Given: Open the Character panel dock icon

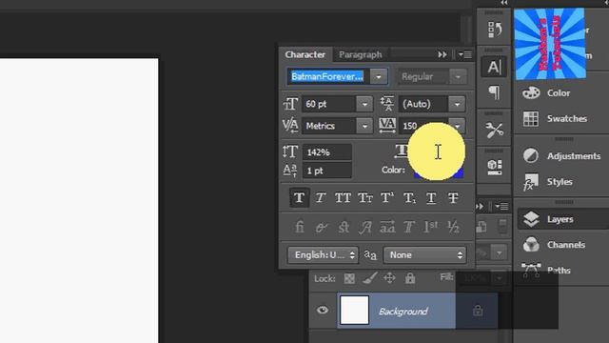Looking at the screenshot, I should point(494,67).
